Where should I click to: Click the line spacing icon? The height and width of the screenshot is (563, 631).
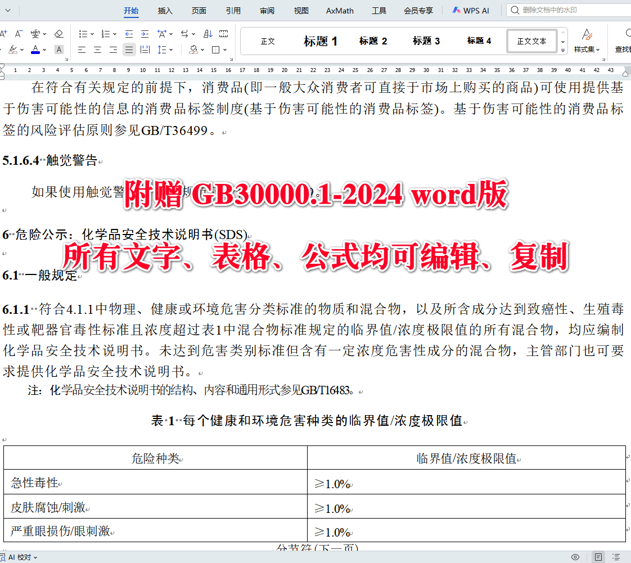(161, 49)
